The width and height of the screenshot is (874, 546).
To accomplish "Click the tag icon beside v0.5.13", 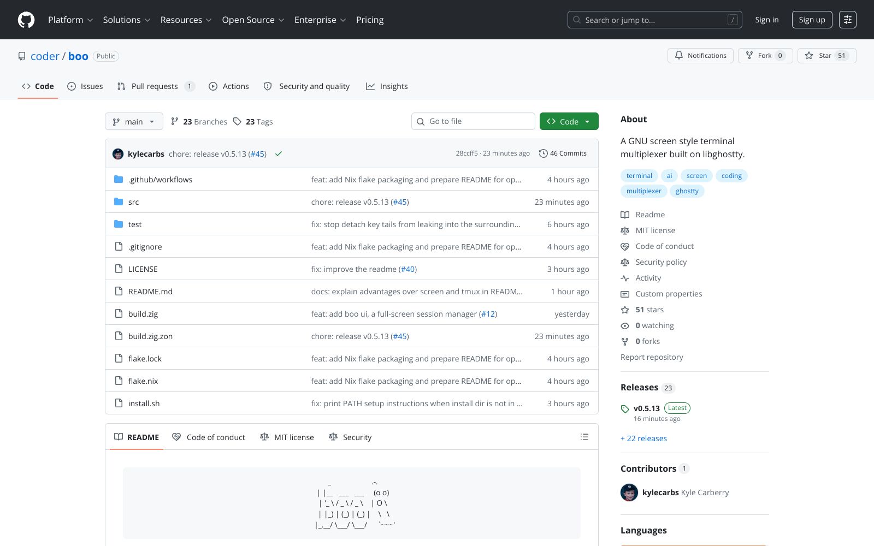I will 625,409.
